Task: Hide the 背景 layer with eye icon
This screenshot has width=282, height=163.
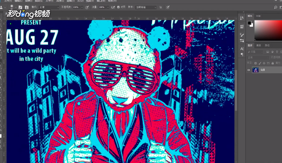Action: tap(249, 70)
